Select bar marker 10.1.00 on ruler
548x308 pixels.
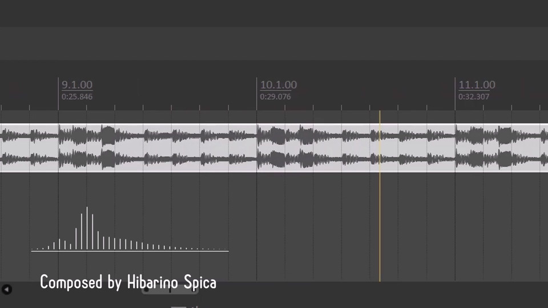278,85
